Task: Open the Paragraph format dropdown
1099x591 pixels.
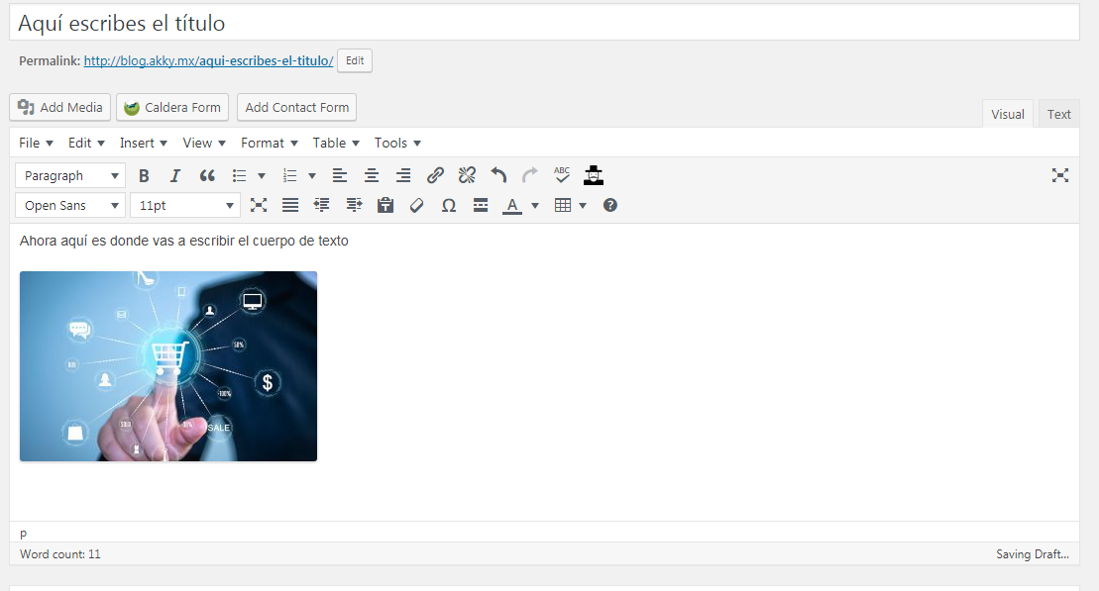Action: tap(70, 176)
